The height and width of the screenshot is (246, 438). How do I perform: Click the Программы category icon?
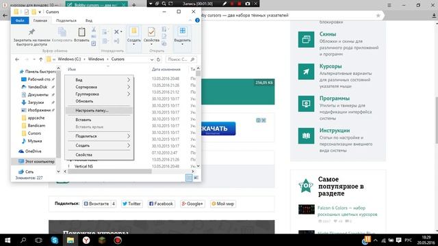point(306,104)
